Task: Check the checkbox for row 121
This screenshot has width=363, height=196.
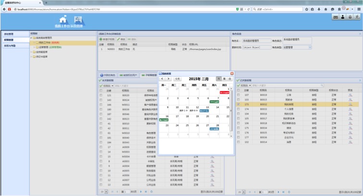Action: tap(101, 95)
